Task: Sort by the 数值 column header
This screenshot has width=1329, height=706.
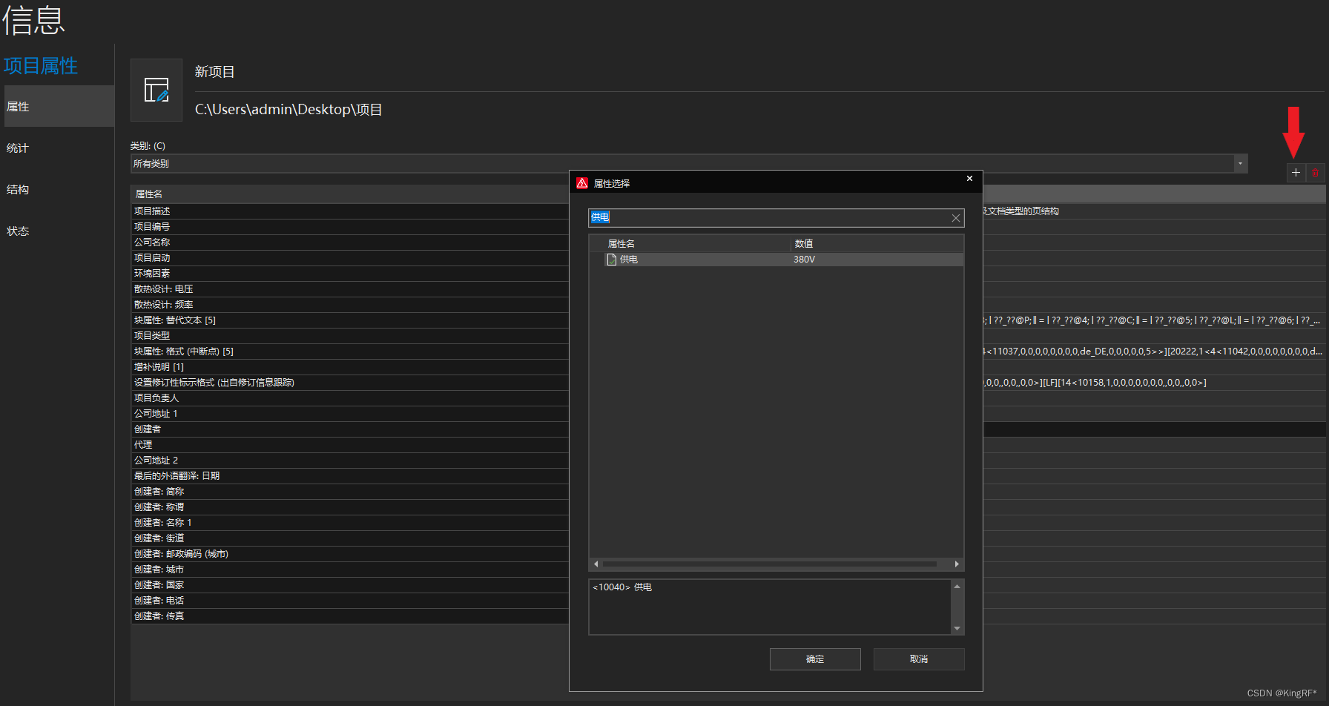Action: pyautogui.click(x=804, y=244)
